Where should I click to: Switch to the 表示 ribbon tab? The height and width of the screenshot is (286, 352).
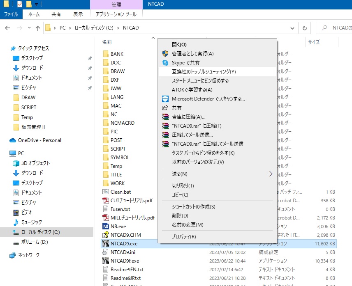coord(78,14)
